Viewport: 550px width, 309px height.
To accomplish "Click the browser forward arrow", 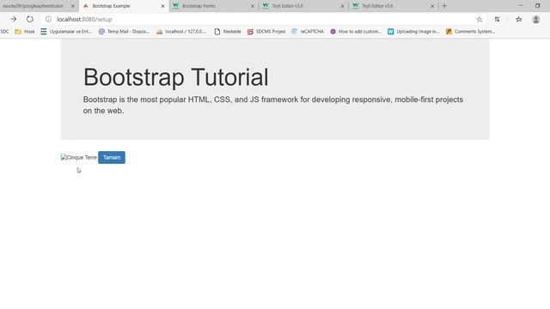I will [13, 19].
